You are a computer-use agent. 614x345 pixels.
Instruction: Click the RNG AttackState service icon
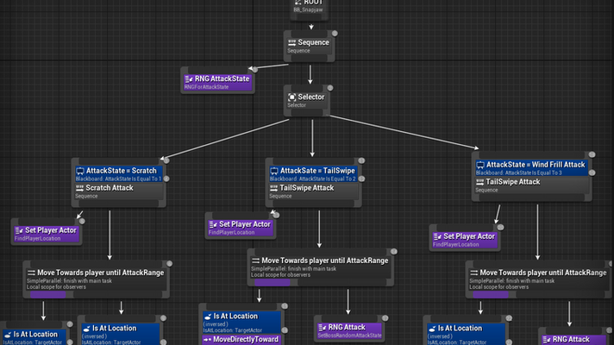click(189, 79)
